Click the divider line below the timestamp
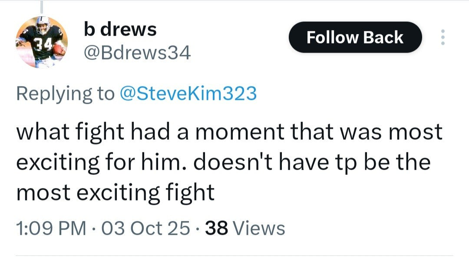 tap(234, 255)
